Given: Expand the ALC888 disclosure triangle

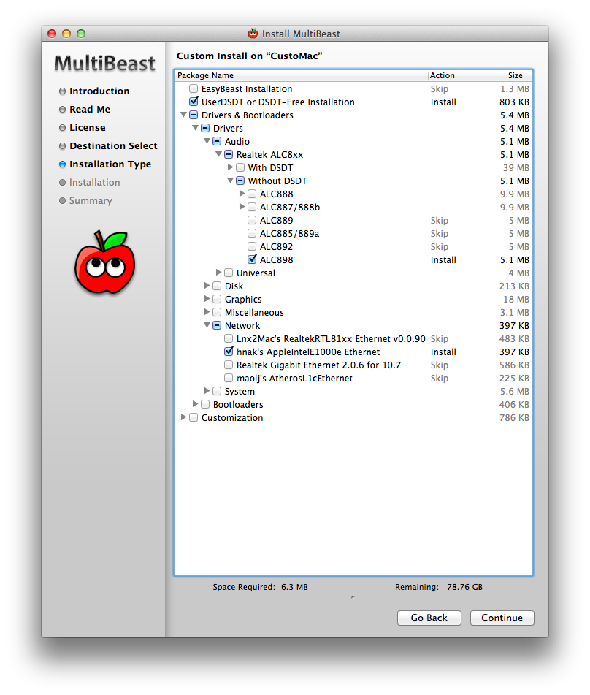Looking at the screenshot, I should 242,193.
